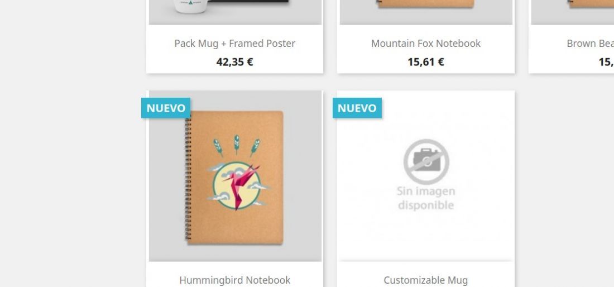Open the partially visible Brown Bear product title

click(x=590, y=44)
